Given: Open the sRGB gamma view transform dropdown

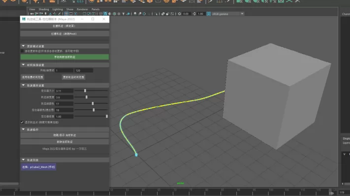Looking at the screenshot, I should (227, 14).
